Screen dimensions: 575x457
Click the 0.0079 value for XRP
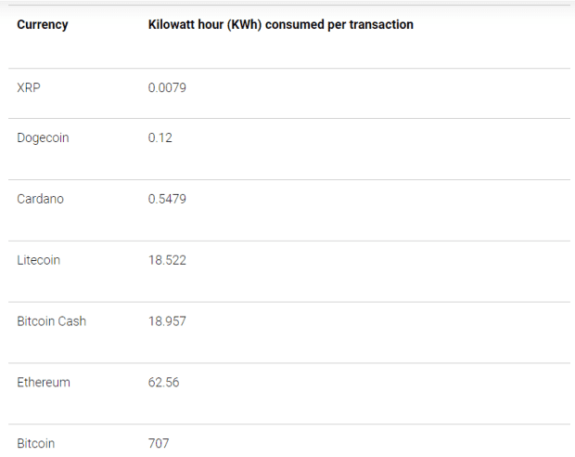click(x=168, y=86)
